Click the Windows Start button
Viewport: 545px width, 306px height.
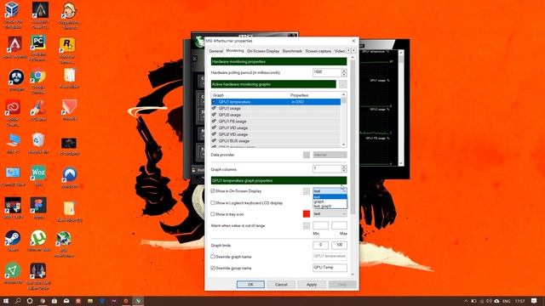[6, 301]
